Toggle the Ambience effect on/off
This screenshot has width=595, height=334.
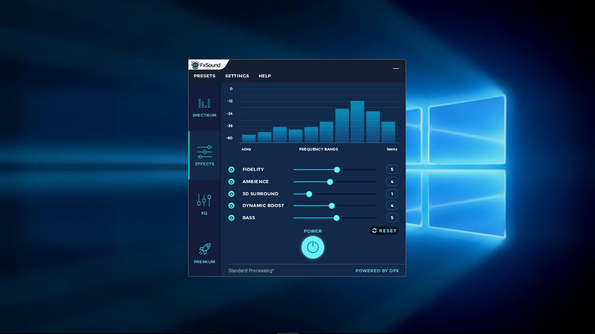(x=231, y=182)
